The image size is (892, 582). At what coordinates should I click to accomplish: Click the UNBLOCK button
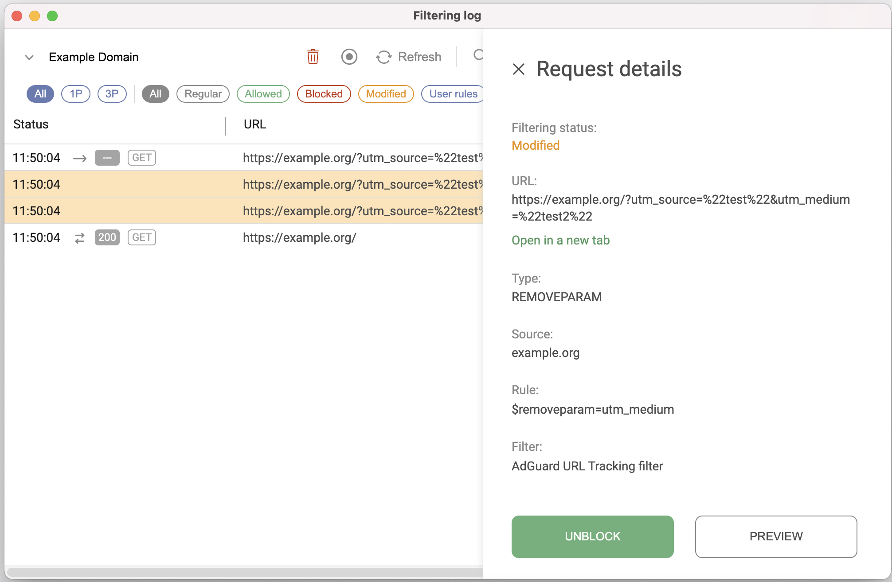pyautogui.click(x=592, y=536)
